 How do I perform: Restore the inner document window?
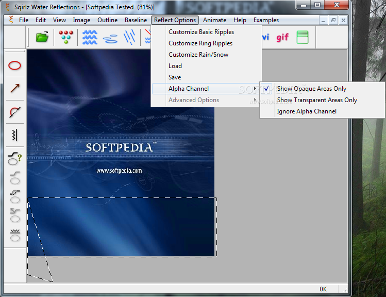[333, 20]
